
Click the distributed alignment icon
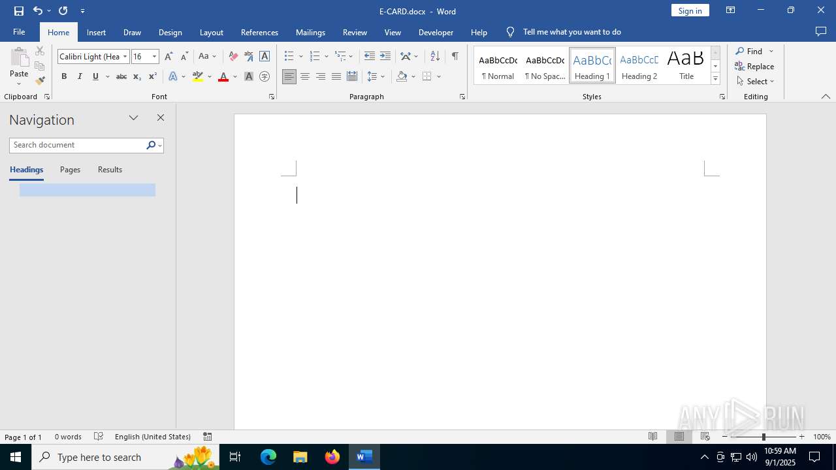[352, 76]
